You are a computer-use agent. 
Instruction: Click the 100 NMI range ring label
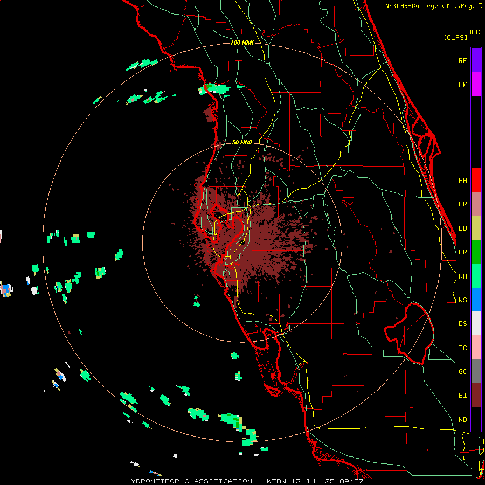coord(242,43)
